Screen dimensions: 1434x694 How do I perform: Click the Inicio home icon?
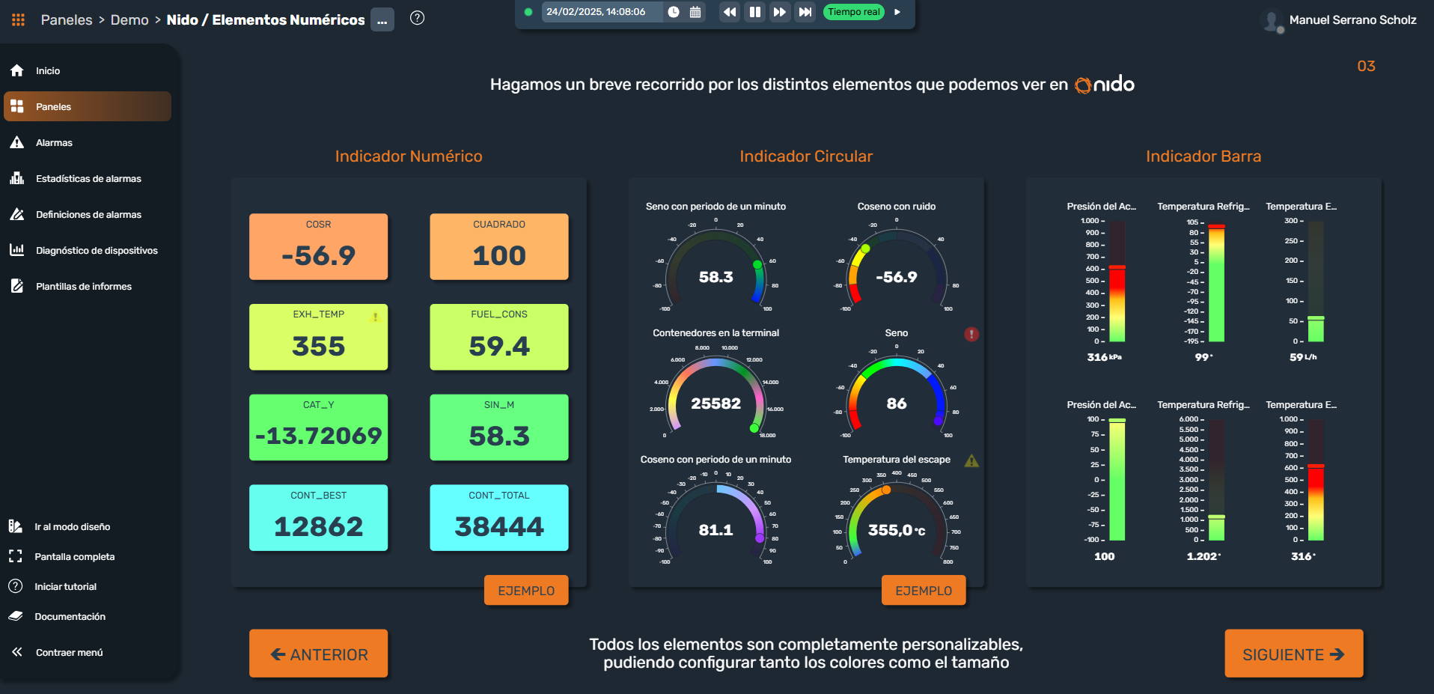[17, 70]
